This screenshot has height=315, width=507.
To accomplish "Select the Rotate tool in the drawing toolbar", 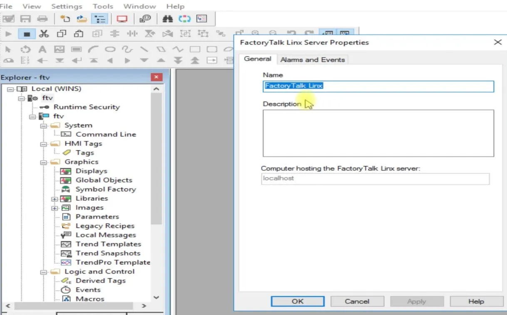I will [x=25, y=49].
